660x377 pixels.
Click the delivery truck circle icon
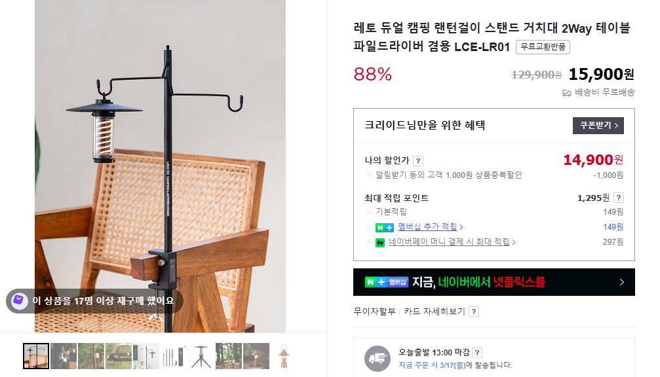click(377, 359)
